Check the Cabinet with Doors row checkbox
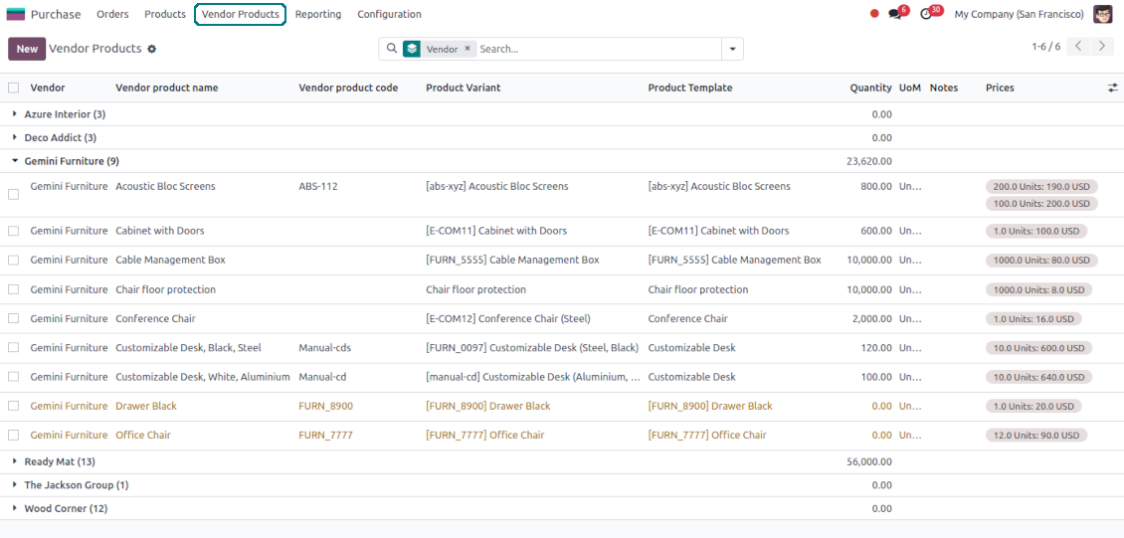The height and width of the screenshot is (538, 1124). coord(14,231)
